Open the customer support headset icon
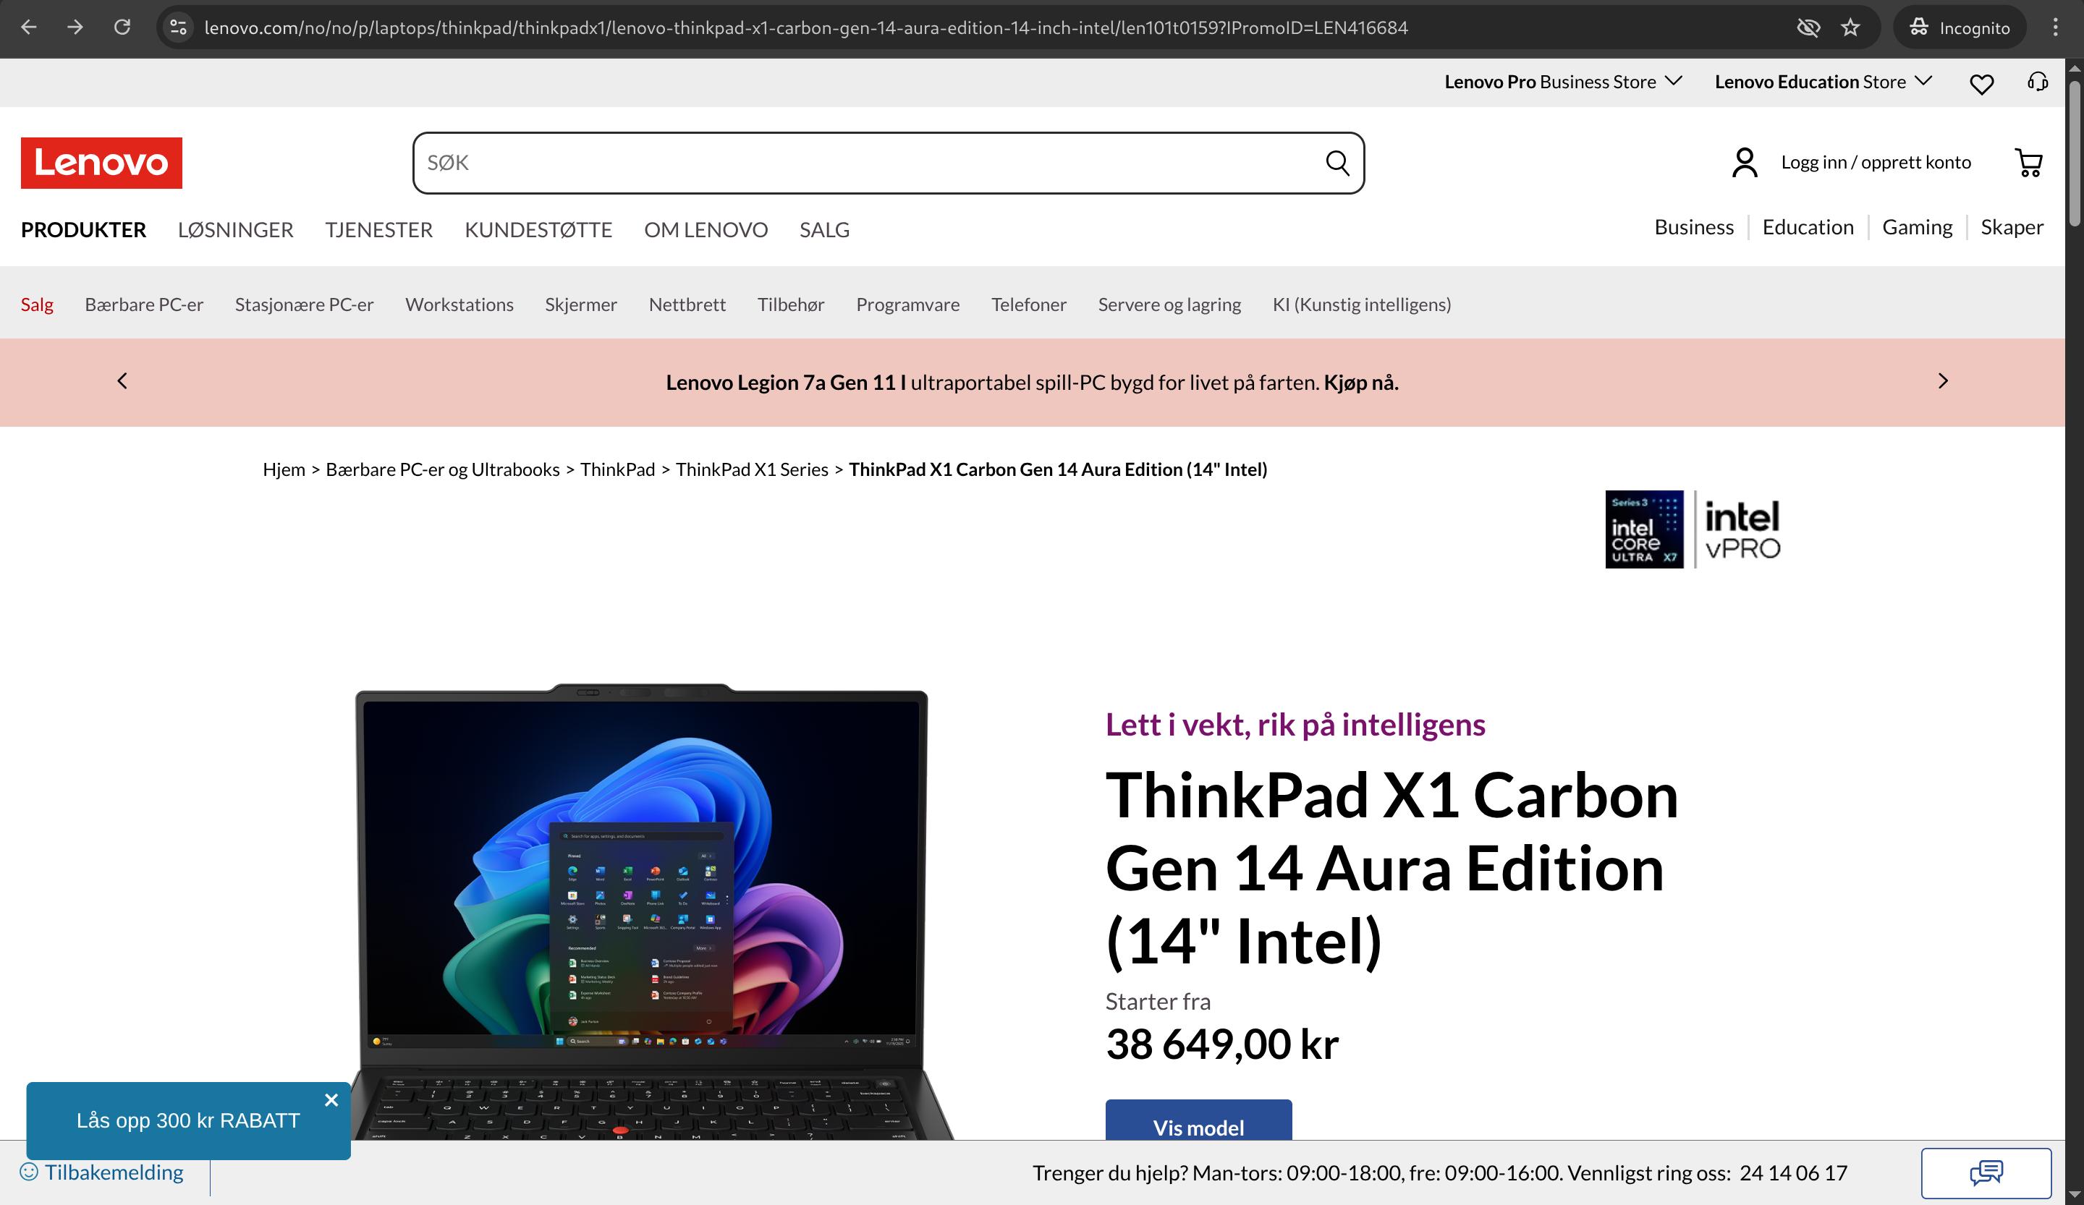Image resolution: width=2084 pixels, height=1205 pixels. tap(2038, 82)
